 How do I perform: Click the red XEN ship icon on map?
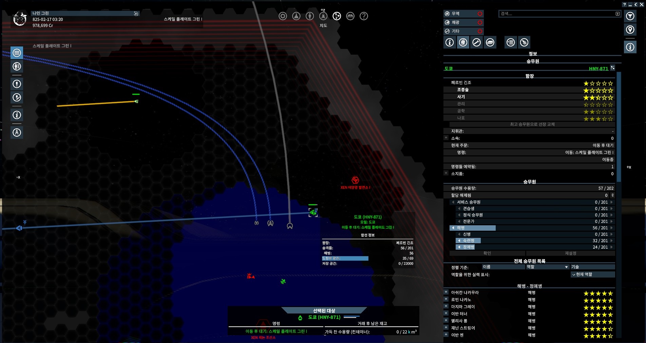(x=251, y=276)
